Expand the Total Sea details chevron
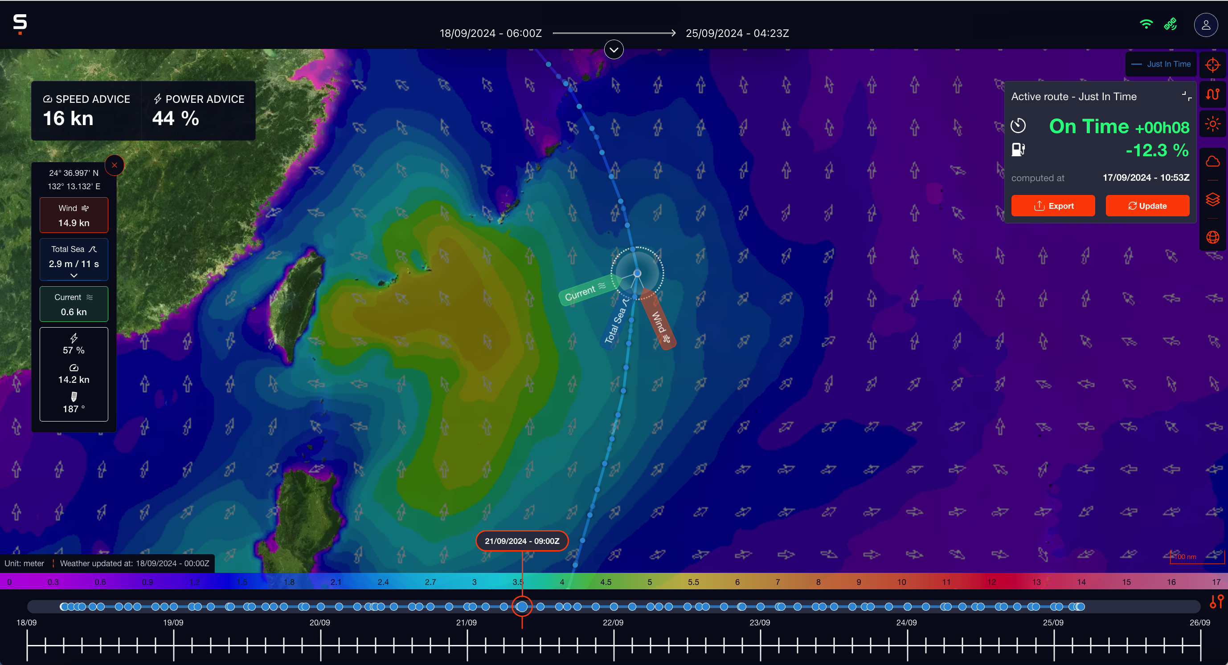The height and width of the screenshot is (665, 1228). point(74,276)
